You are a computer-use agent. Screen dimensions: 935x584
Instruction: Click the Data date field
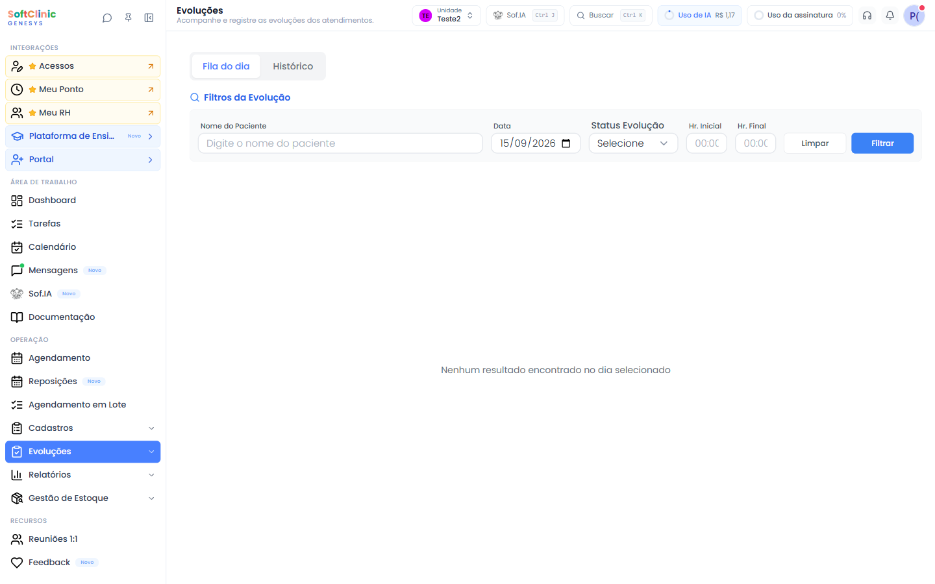point(536,143)
